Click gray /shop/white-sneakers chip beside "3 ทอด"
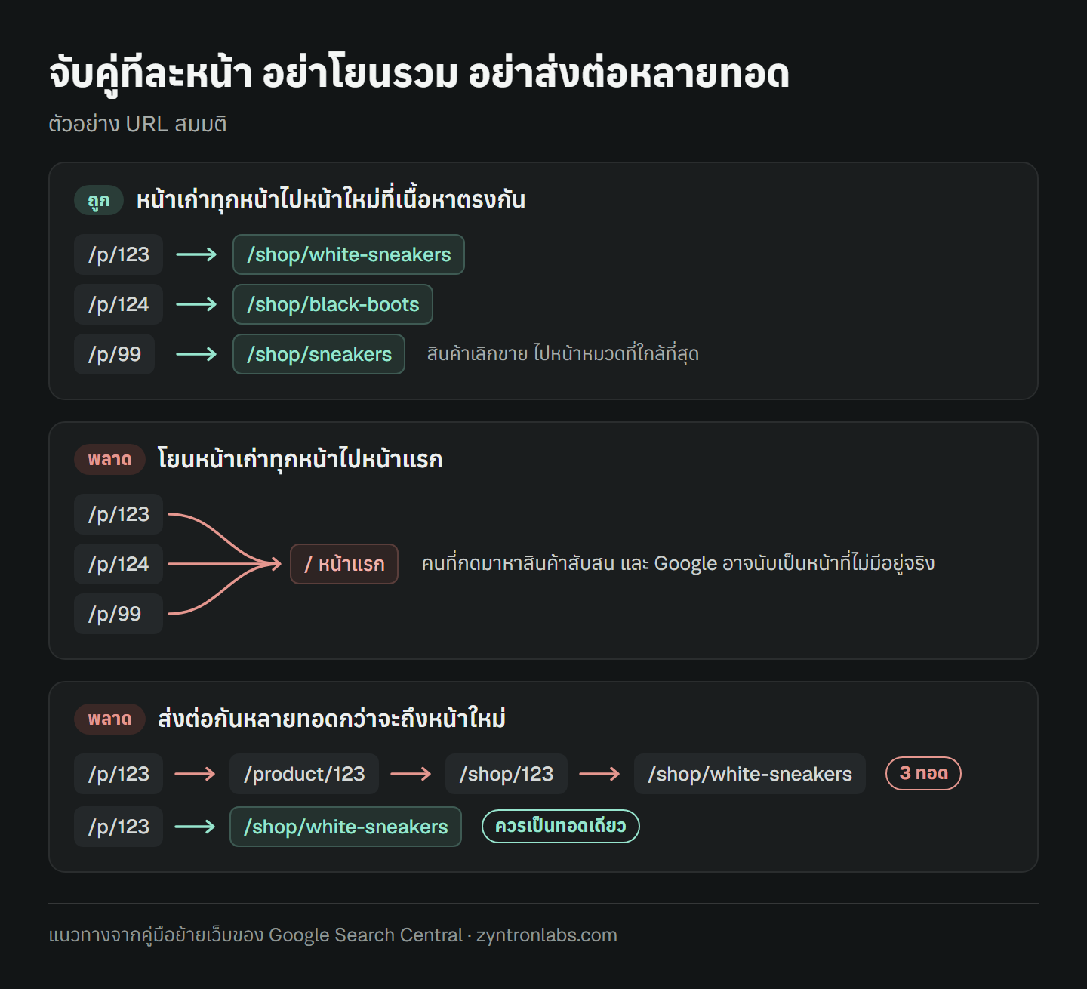Screen dimensions: 1087x989 [x=750, y=774]
